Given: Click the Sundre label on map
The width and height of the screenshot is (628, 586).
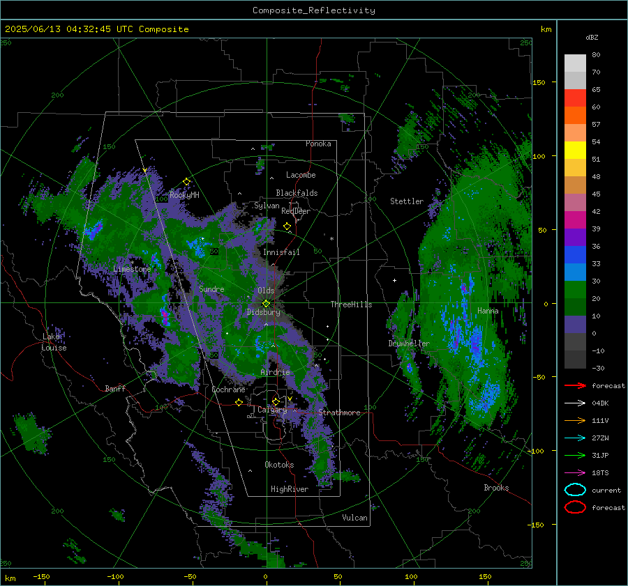Looking at the screenshot, I should 212,288.
